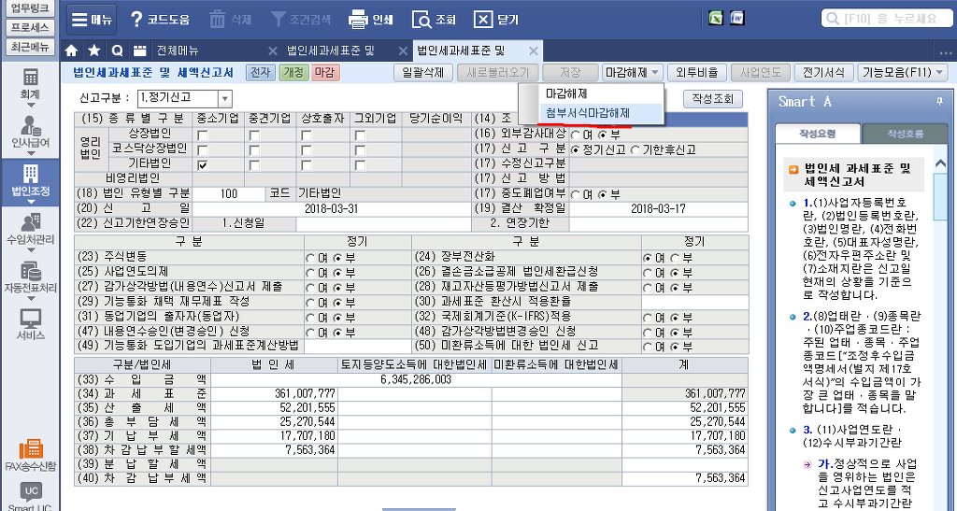957x511 pixels.
Task: Select 기한후신고 radio option
Action: coord(633,149)
